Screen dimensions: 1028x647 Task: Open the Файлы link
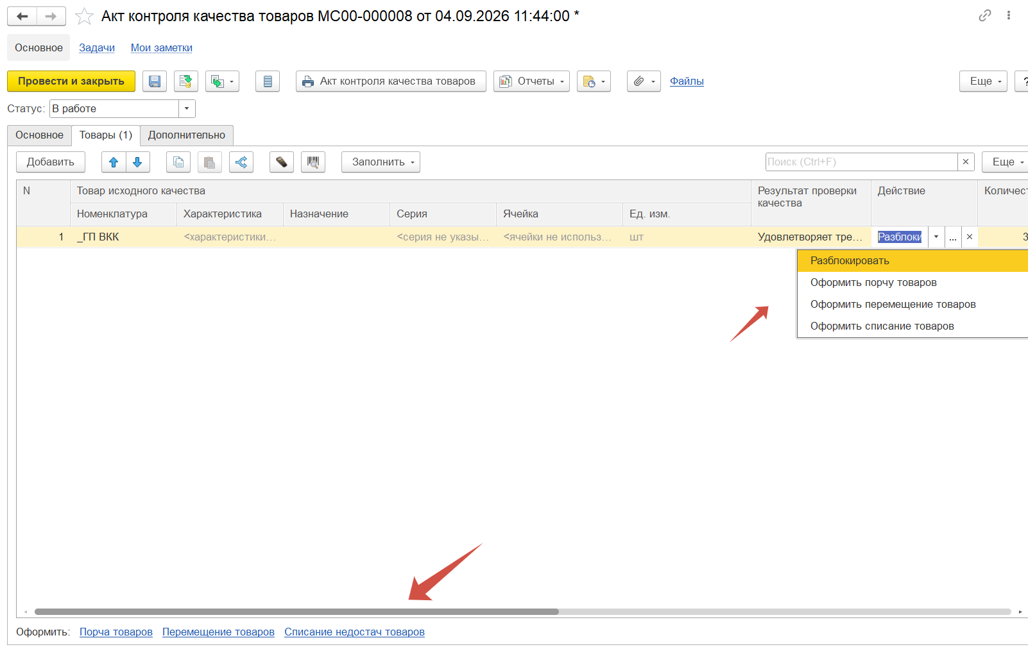click(687, 81)
